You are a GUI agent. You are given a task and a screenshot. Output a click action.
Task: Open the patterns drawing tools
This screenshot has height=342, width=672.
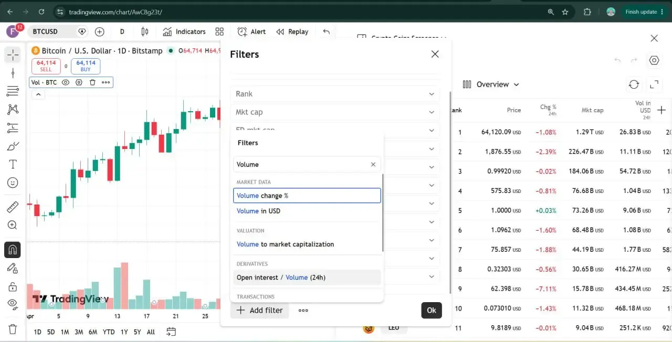pos(13,109)
